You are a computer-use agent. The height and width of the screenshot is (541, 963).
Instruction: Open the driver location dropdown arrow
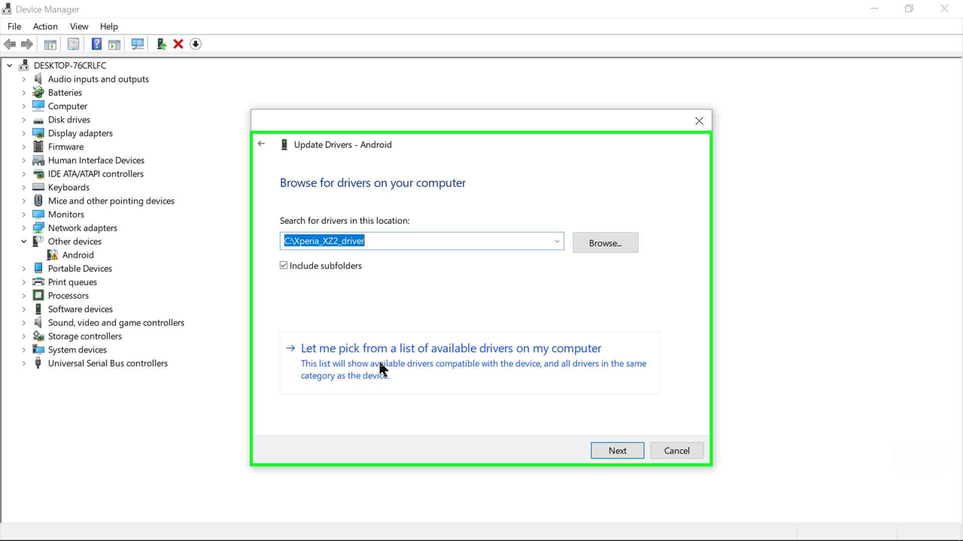pyautogui.click(x=557, y=241)
